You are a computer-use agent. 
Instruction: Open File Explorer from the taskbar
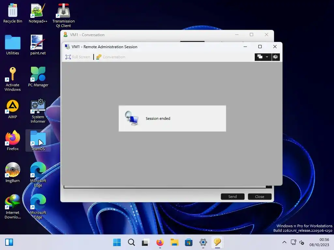point(174,242)
